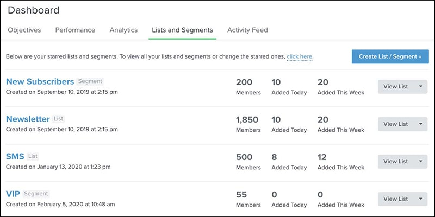This screenshot has height=217, width=435.
Task: Click View List for VIP
Action: [x=396, y=199]
